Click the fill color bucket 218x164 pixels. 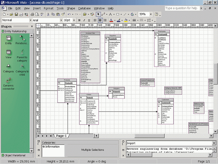[126, 20]
